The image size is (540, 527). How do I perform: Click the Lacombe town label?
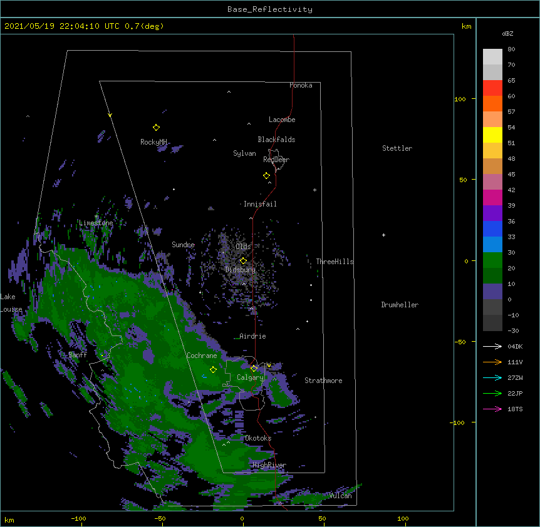[x=282, y=120]
